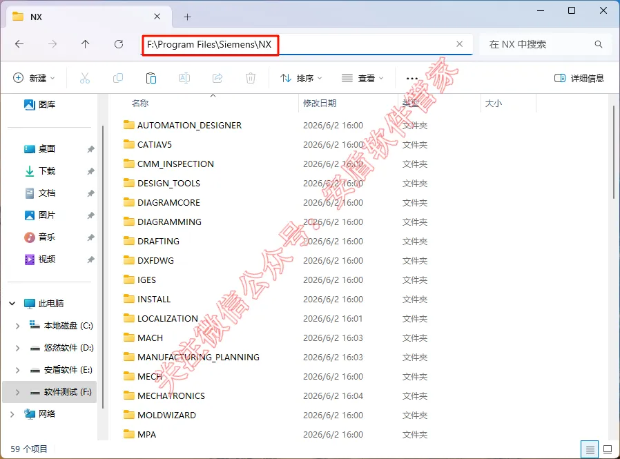This screenshot has width=620, height=459.
Task: Click the pin icon next to 下载
Action: (91, 171)
